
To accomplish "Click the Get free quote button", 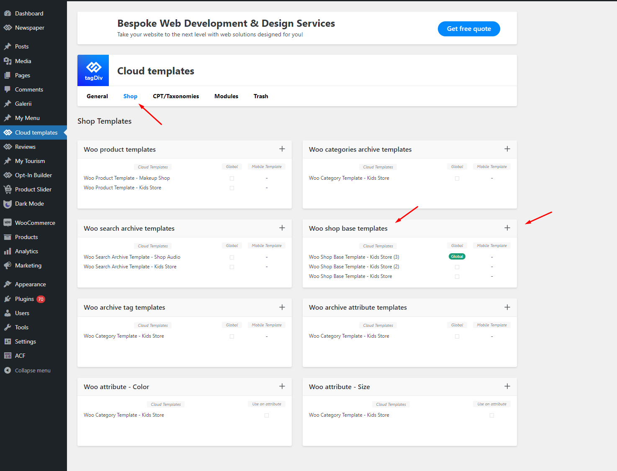I will 469,29.
